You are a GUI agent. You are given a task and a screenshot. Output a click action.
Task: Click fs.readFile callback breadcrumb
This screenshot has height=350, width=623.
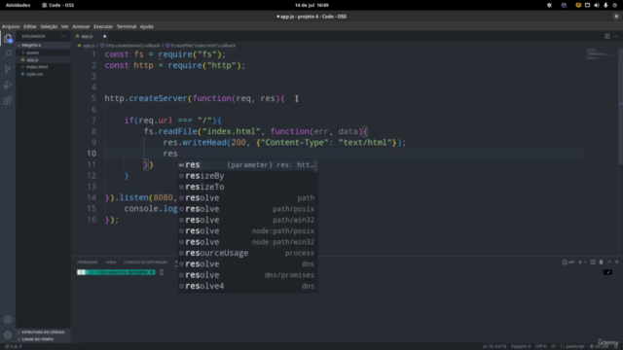(203, 46)
